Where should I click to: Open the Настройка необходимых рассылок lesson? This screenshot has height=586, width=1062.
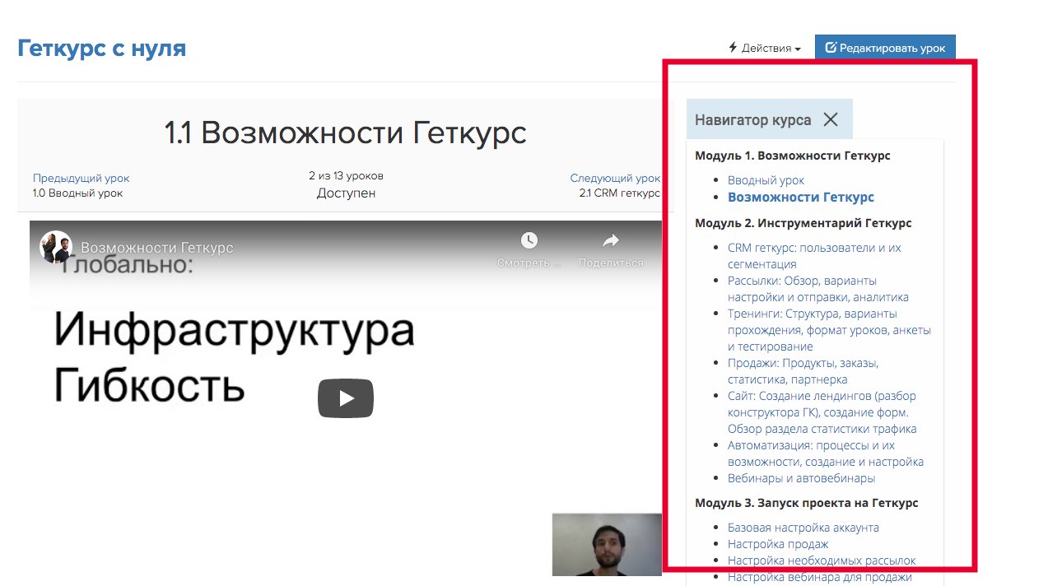[822, 560]
